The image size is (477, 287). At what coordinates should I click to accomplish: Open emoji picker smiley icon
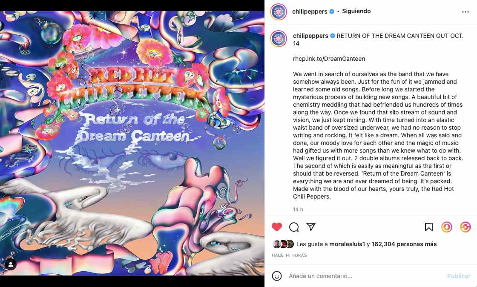pyautogui.click(x=276, y=276)
